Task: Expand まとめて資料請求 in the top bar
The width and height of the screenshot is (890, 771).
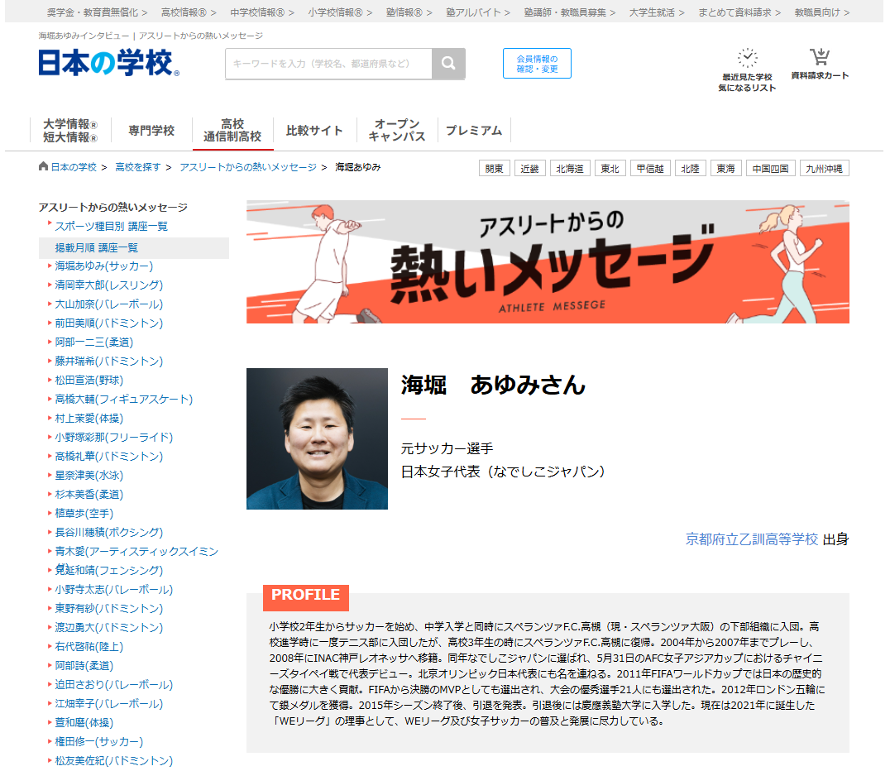Action: pyautogui.click(x=734, y=12)
